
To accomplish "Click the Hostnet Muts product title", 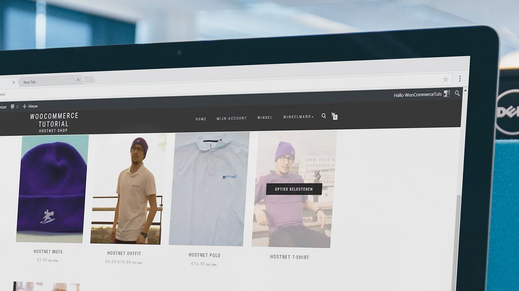I will [x=48, y=251].
